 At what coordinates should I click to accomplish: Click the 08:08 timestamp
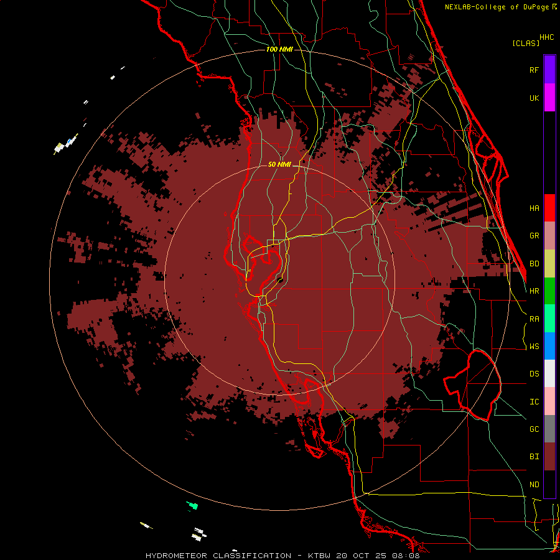tap(406, 556)
